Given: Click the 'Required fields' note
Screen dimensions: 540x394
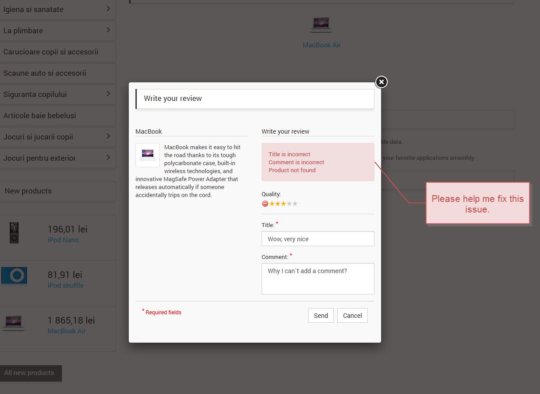Looking at the screenshot, I should point(163,313).
